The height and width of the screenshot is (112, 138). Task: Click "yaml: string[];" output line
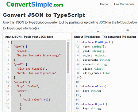click(x=94, y=51)
